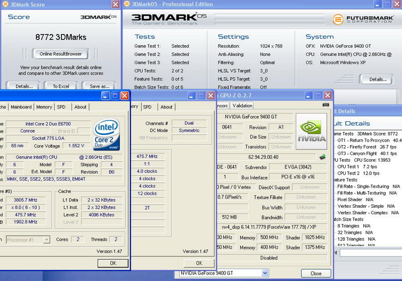402x281 pixels.
Task: Open the Online ResultBrowser
Action: 60,54
